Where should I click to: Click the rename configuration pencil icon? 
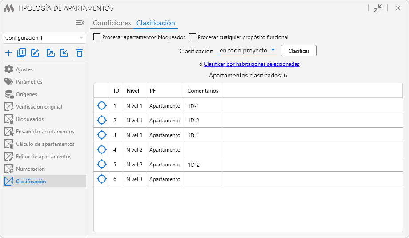(x=35, y=53)
